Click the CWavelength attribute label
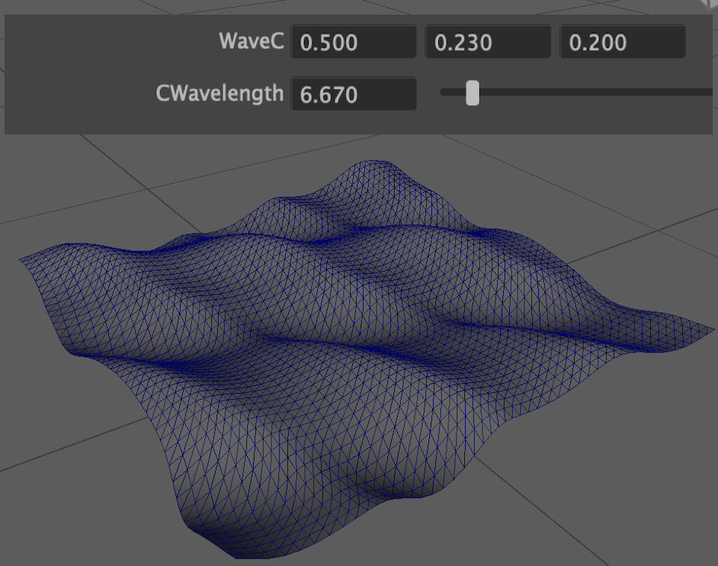The width and height of the screenshot is (718, 566). click(220, 94)
